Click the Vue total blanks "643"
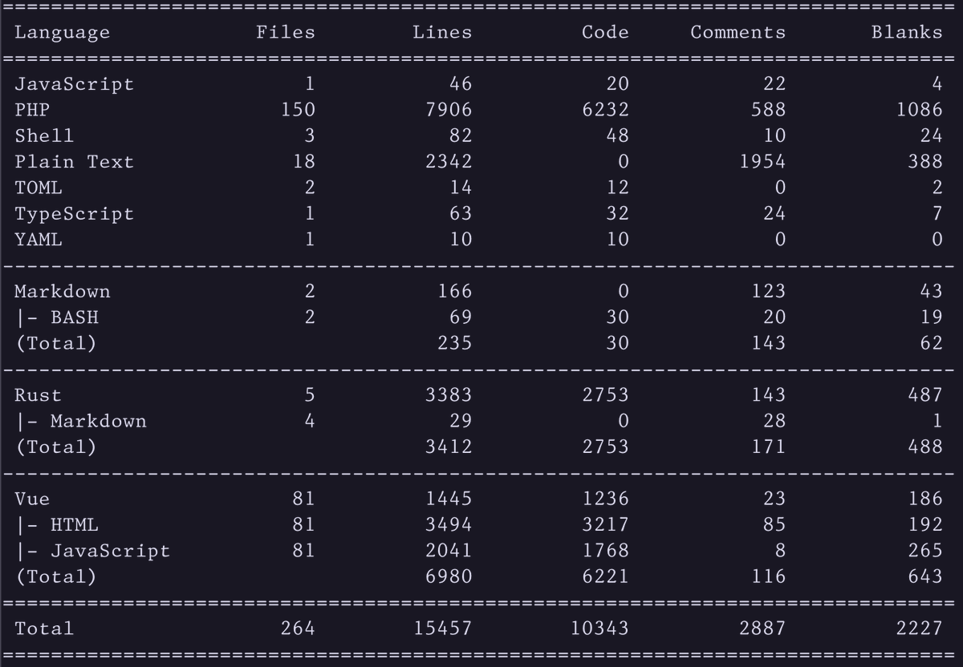The height and width of the screenshot is (667, 963). tap(925, 576)
